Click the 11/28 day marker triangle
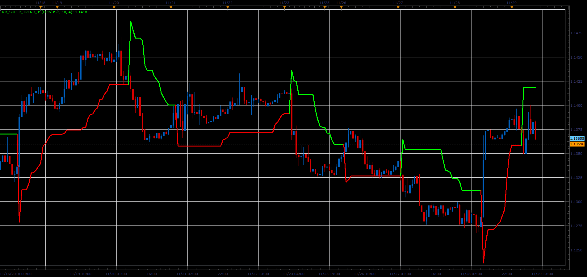The width and height of the screenshot is (587, 277). click(x=455, y=7)
